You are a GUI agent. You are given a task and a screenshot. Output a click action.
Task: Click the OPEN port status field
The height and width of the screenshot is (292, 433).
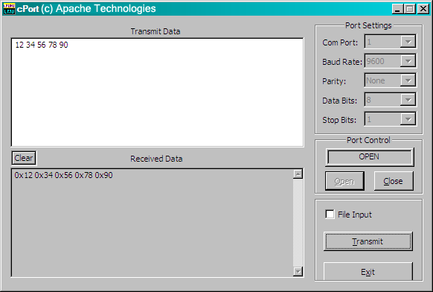[x=370, y=157]
